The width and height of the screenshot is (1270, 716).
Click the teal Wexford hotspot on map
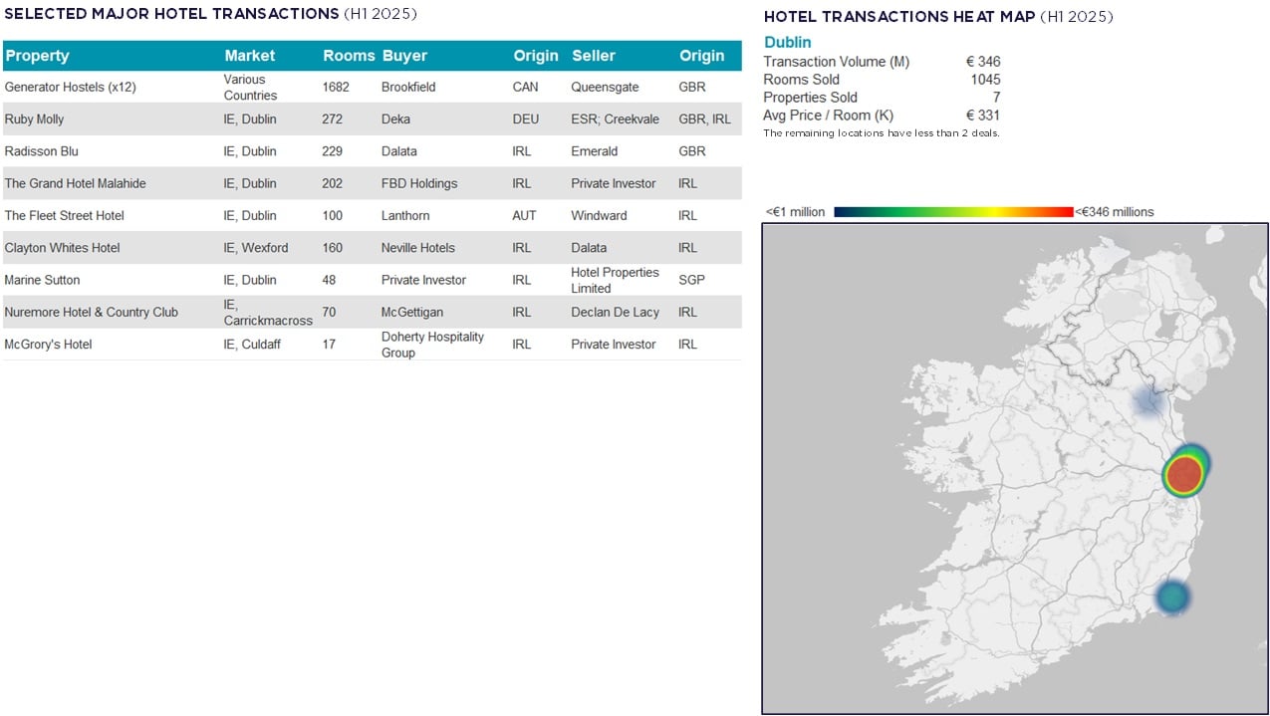point(1174,597)
